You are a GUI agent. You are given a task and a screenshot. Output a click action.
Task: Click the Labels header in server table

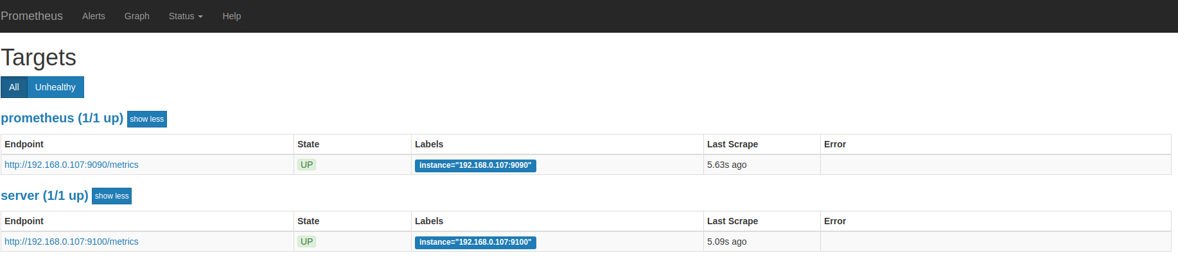point(429,221)
